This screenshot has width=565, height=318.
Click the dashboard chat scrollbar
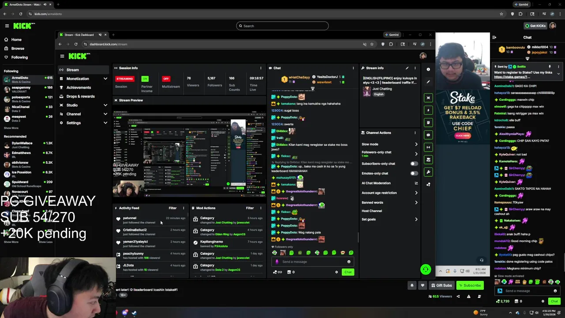click(x=358, y=237)
